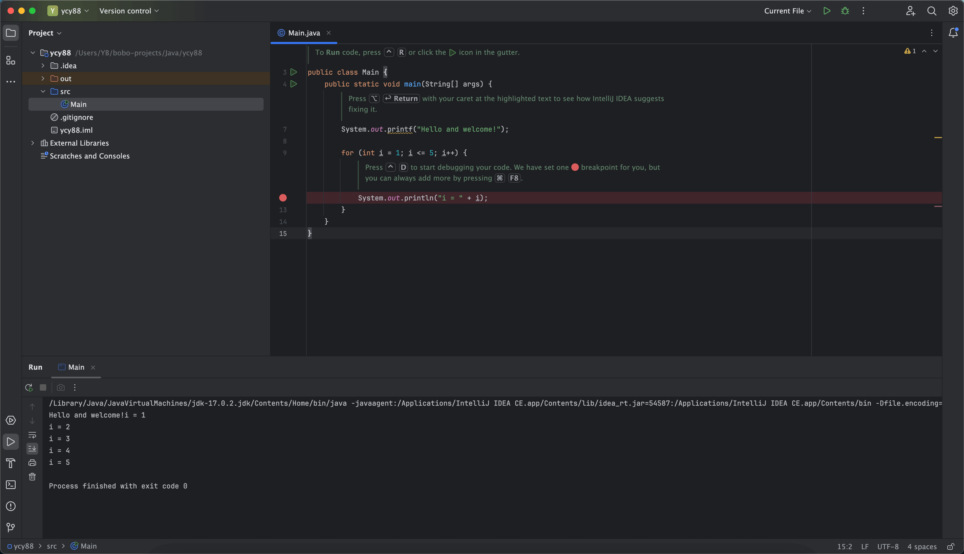Toggle the breakpoint on the println line
The image size is (964, 554).
[x=283, y=198]
